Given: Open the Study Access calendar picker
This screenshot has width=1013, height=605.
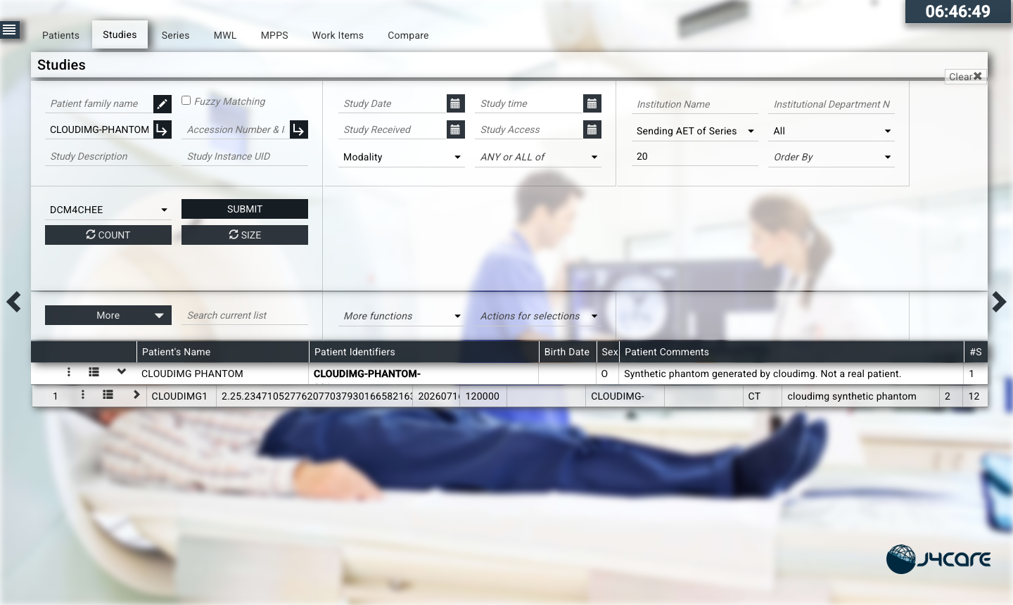Looking at the screenshot, I should (x=592, y=129).
